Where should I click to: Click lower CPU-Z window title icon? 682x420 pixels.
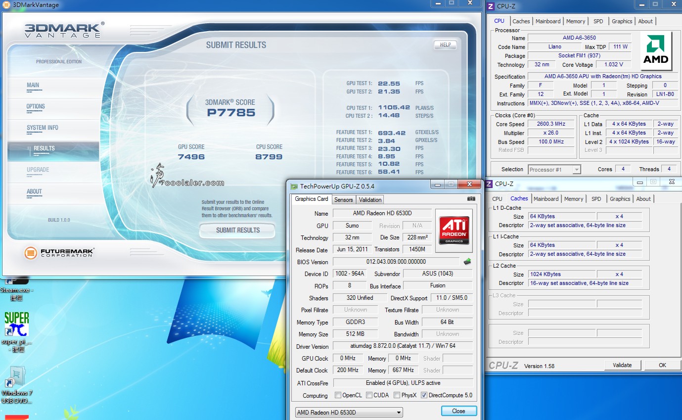tap(489, 184)
